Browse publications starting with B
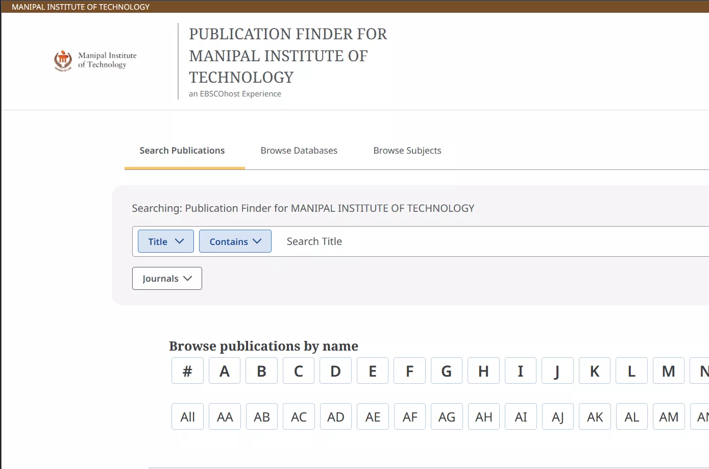Viewport: 709px width, 469px height. tap(261, 371)
